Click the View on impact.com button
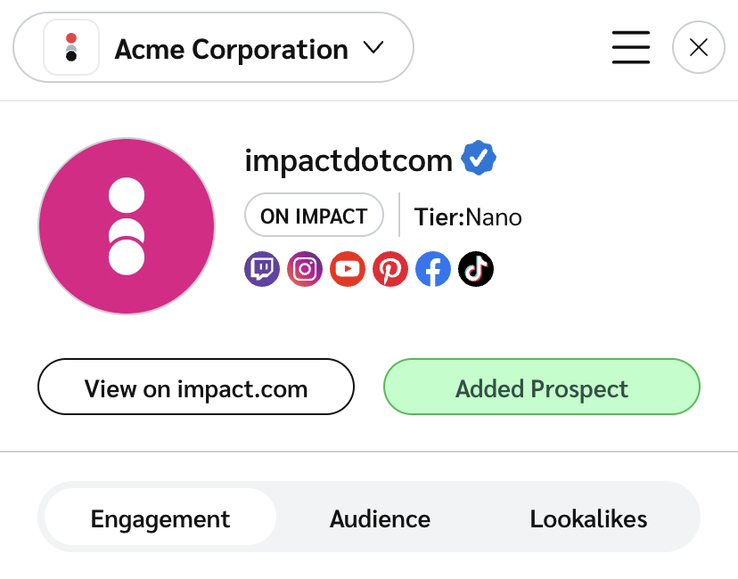The width and height of the screenshot is (738, 579). [196, 388]
